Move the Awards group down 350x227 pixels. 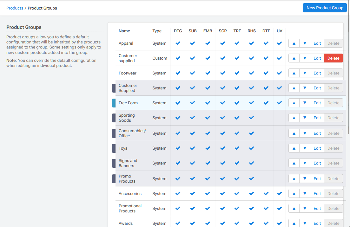click(305, 223)
